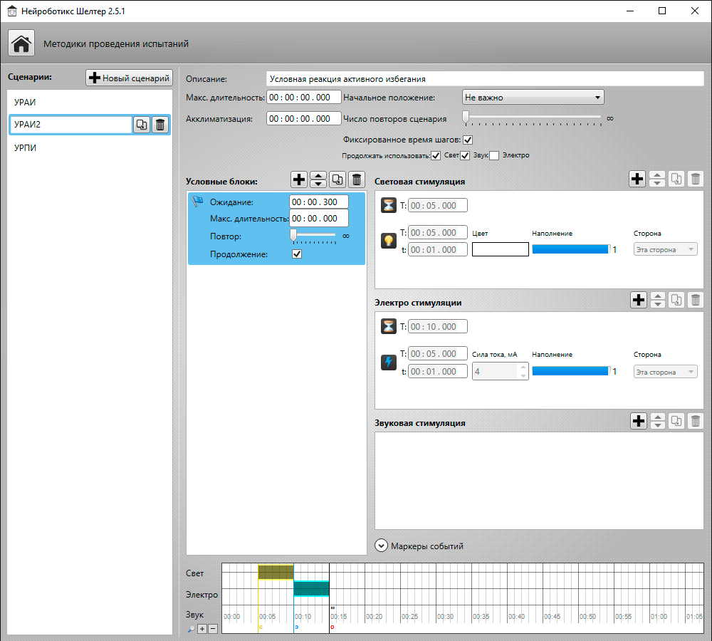
Task: Duplicate the УРАИ2 scenario
Action: point(142,125)
